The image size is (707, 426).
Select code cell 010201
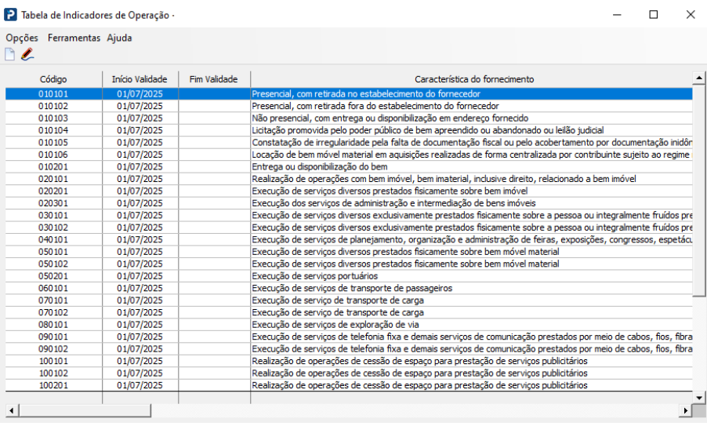(x=53, y=167)
